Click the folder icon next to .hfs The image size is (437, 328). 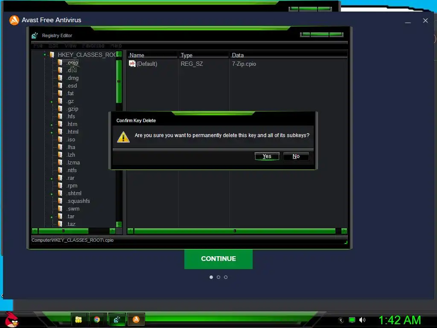click(x=60, y=116)
